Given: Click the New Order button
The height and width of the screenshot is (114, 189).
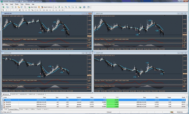Looking at the screenshot, I should click(33, 7).
